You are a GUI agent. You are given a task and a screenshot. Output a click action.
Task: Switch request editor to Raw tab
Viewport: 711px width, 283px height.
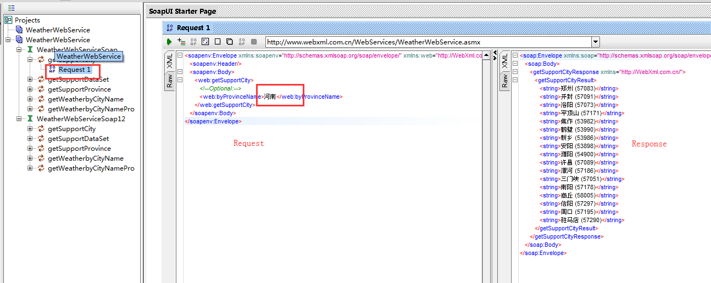[170, 81]
